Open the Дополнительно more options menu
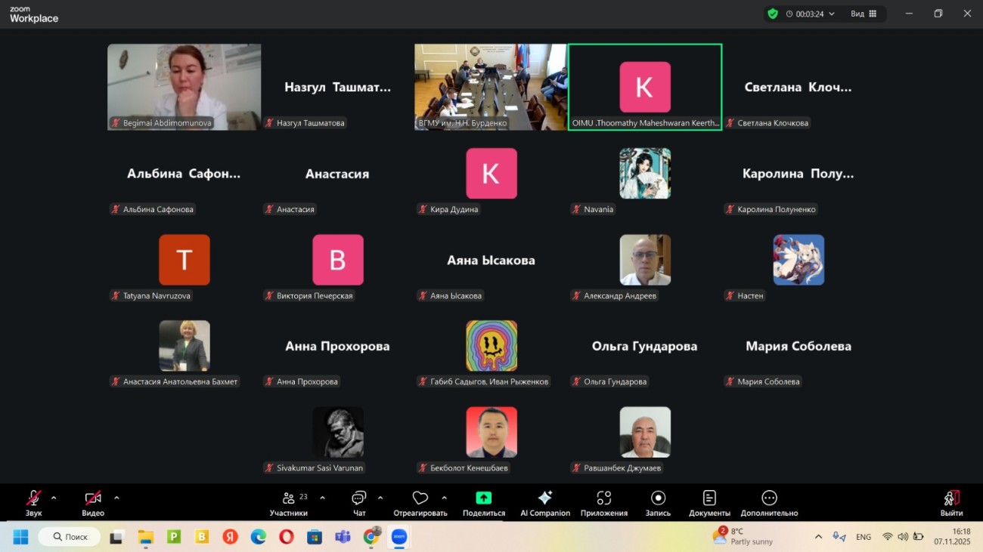The image size is (983, 552). pyautogui.click(x=769, y=503)
